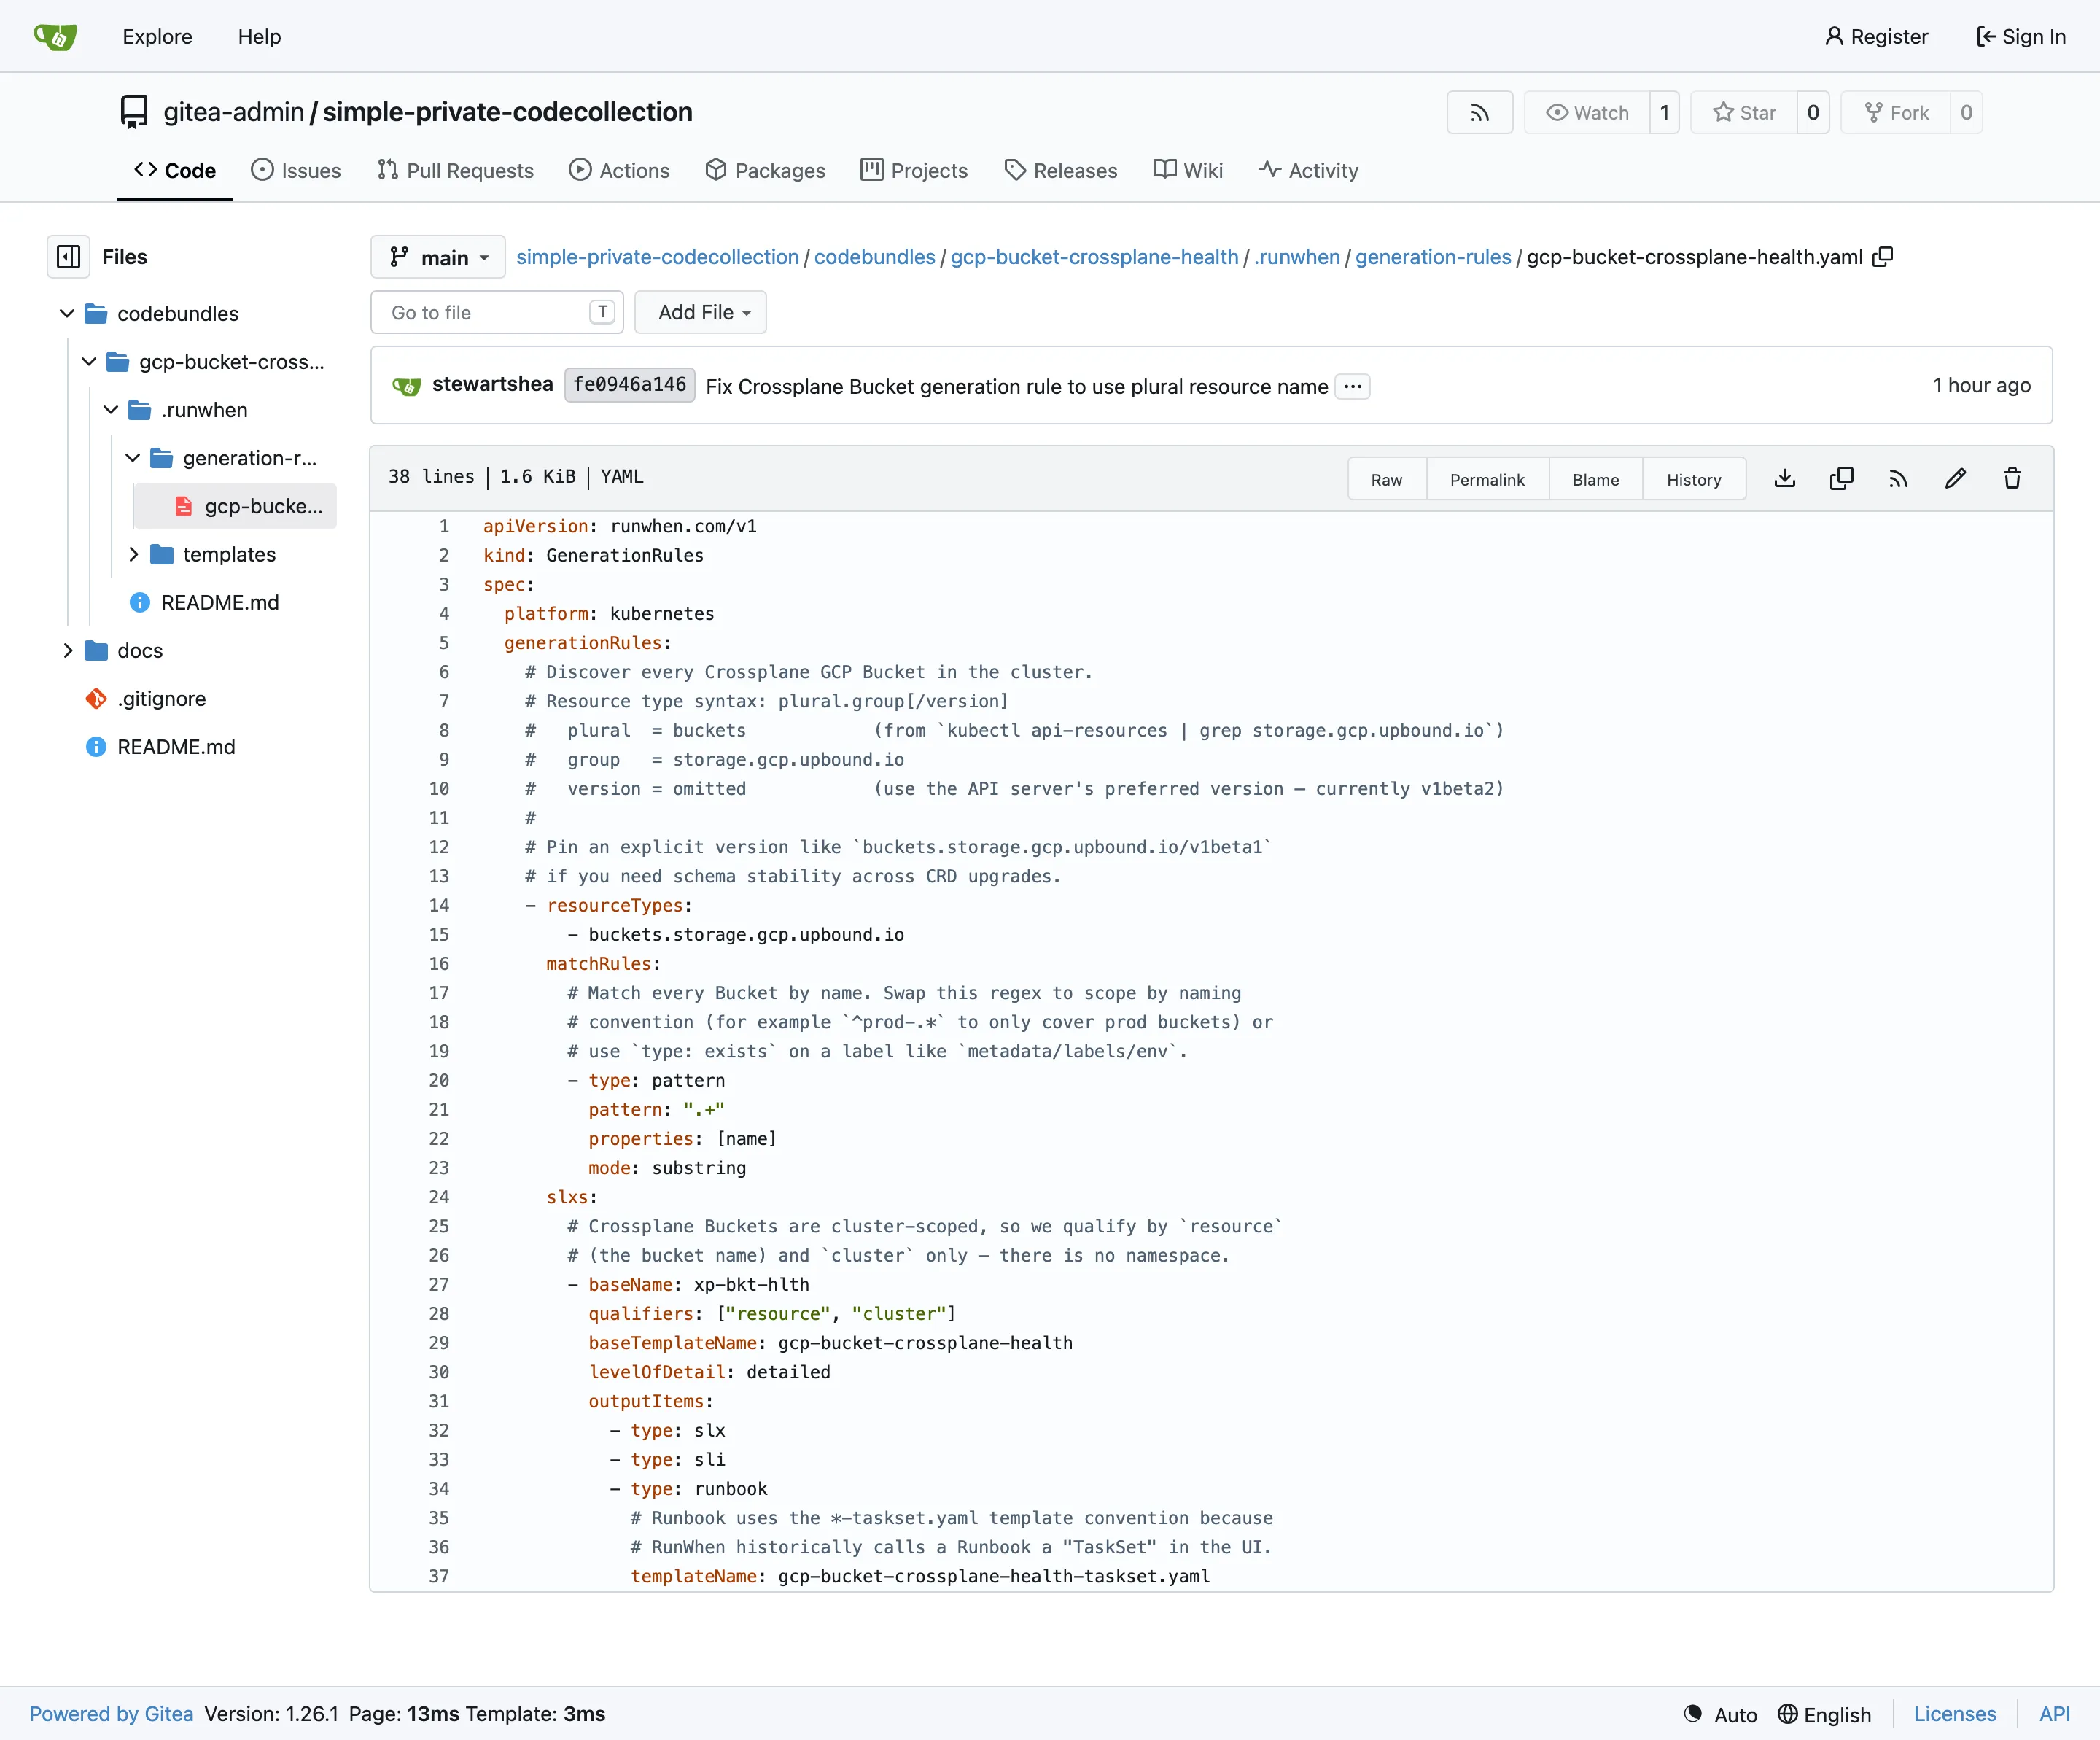This screenshot has height=1740, width=2100.
Task: Copy the file path icon
Action: (x=1883, y=257)
